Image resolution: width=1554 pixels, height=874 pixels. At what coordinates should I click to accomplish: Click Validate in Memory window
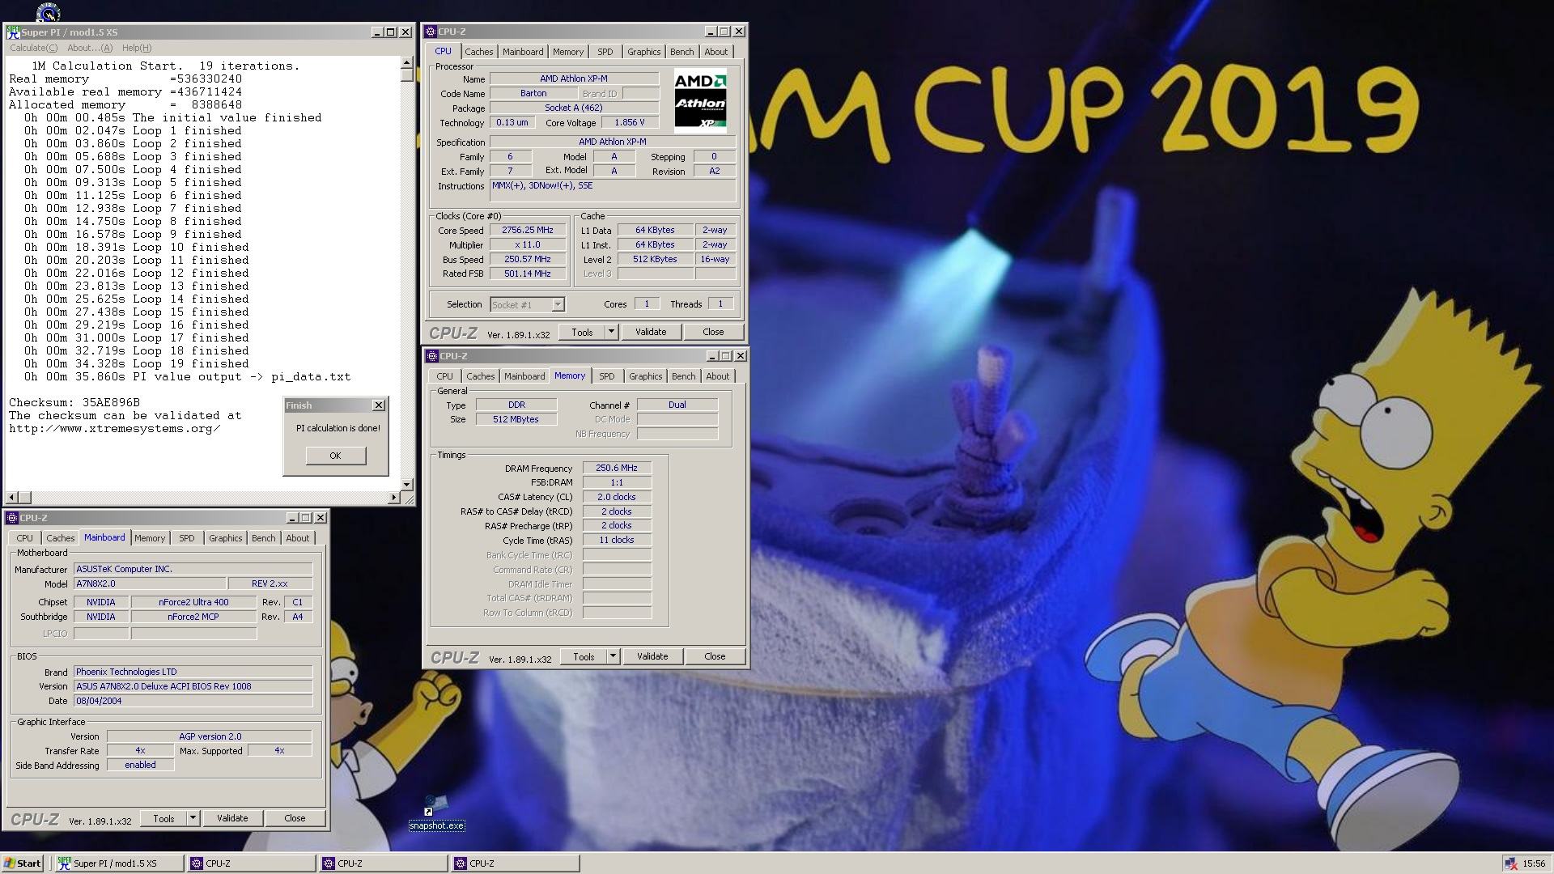(x=652, y=656)
